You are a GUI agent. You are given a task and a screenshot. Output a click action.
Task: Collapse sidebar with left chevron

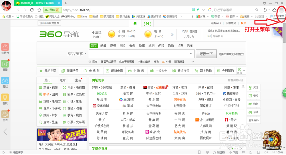[x=5, y=132]
